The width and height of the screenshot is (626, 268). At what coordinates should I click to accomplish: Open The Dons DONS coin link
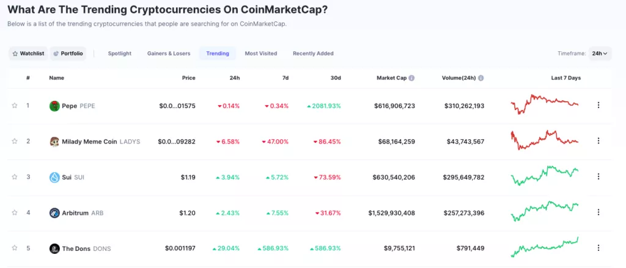(86, 248)
